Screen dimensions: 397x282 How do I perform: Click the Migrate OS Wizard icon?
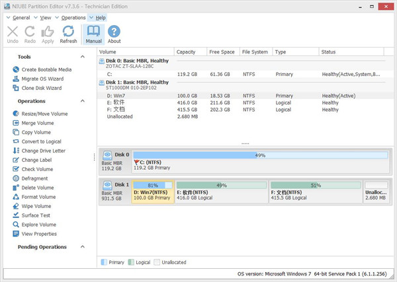(x=16, y=79)
